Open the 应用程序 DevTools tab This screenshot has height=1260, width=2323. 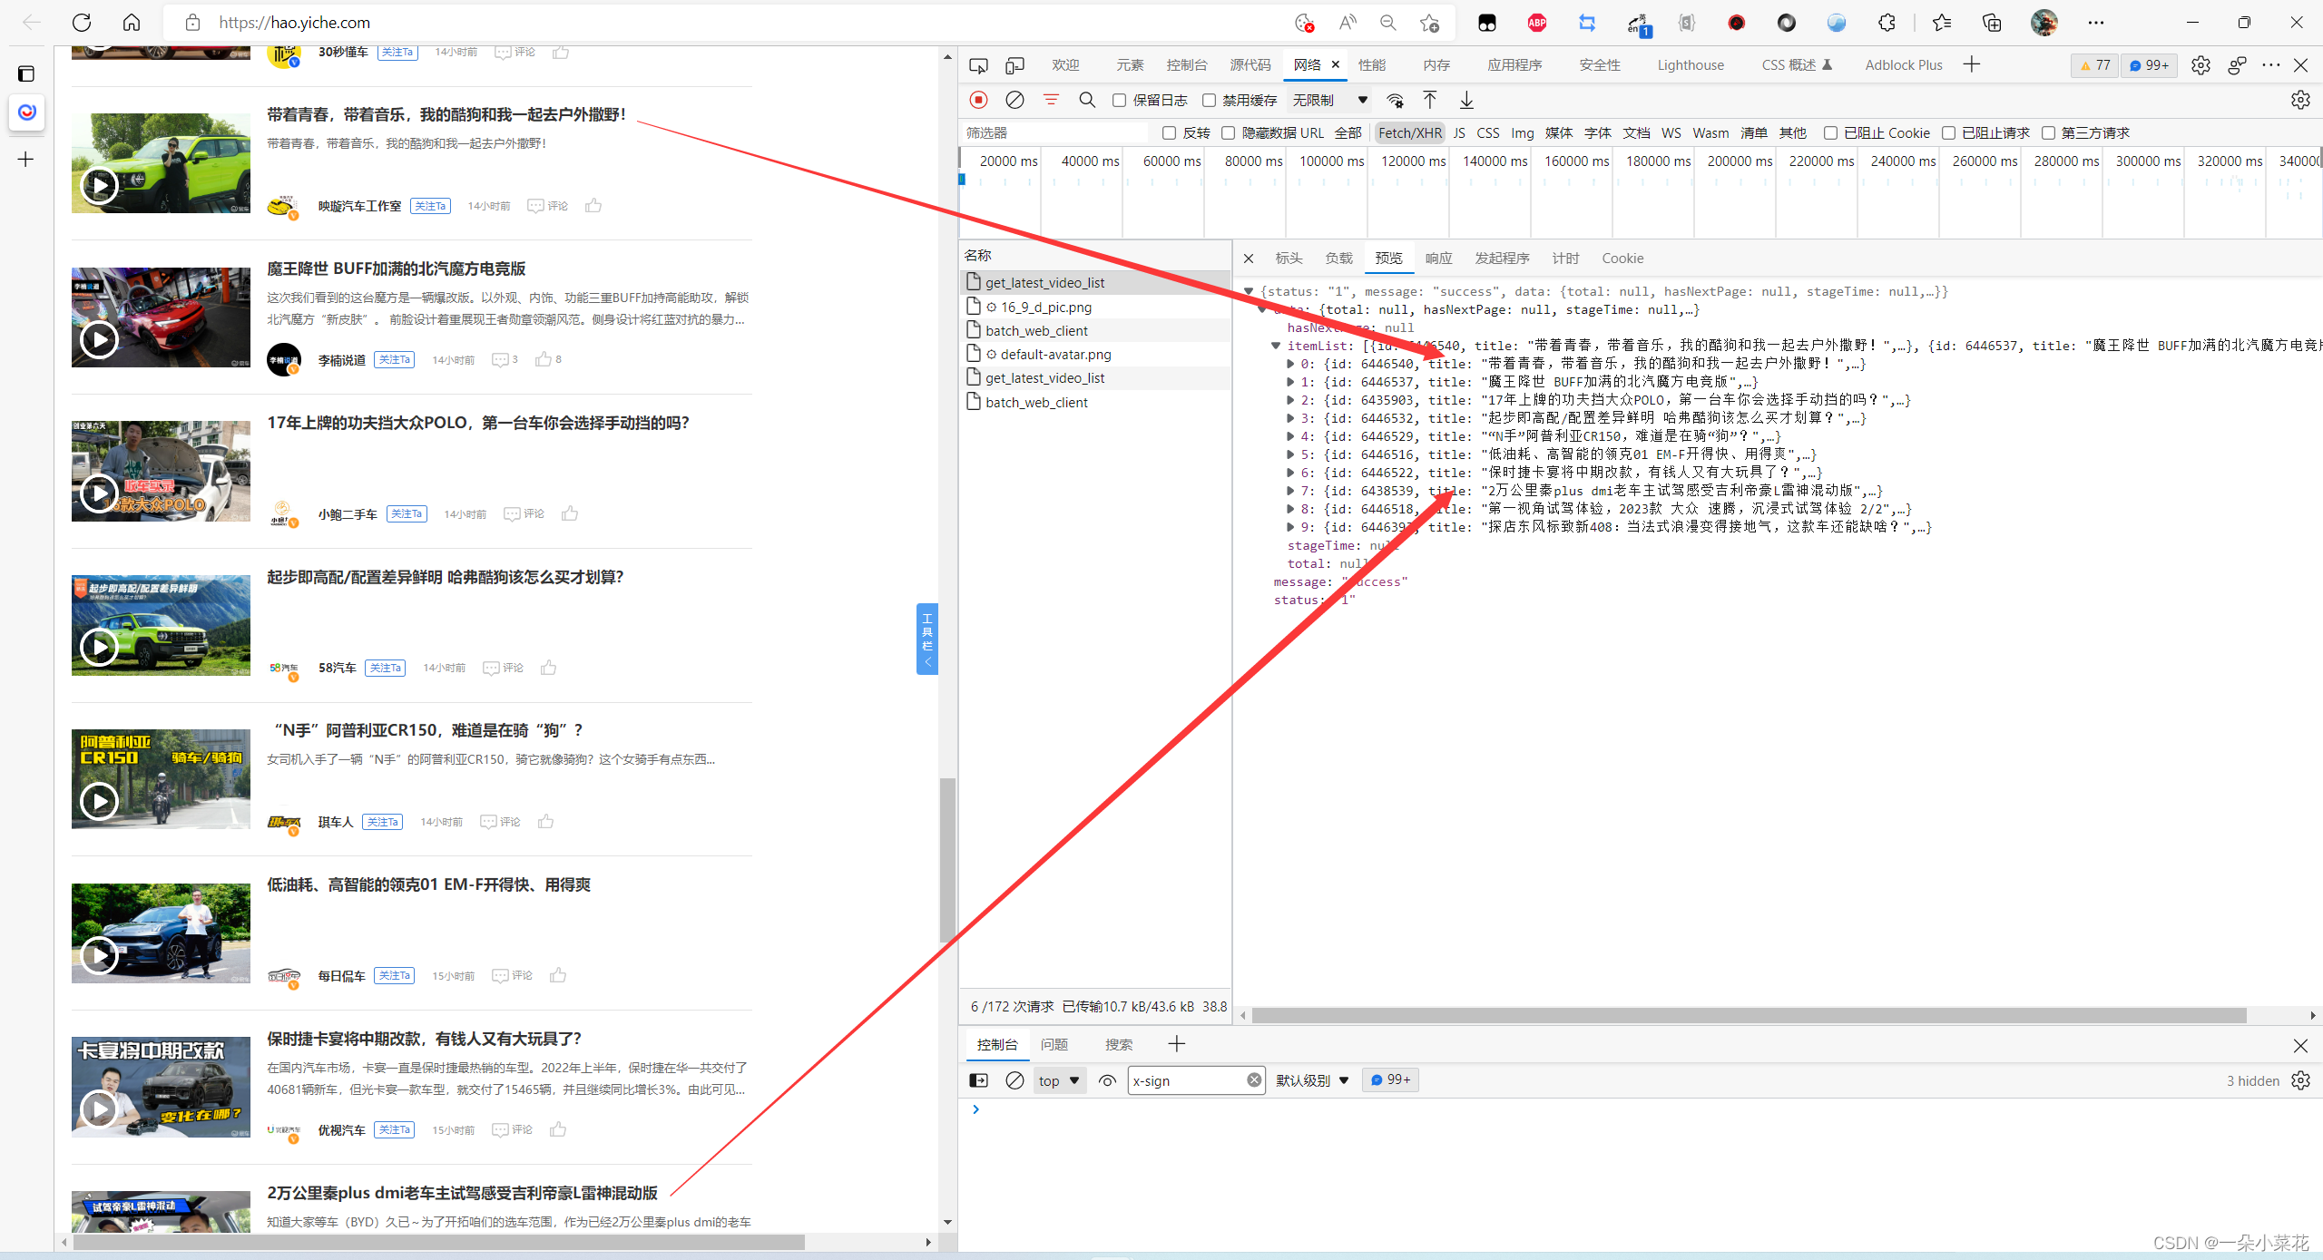click(x=1514, y=65)
